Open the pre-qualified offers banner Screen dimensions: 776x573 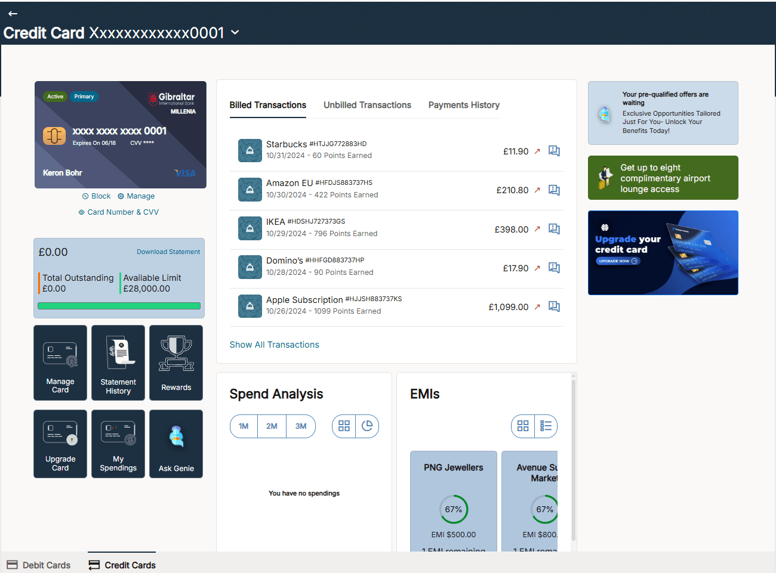(663, 113)
